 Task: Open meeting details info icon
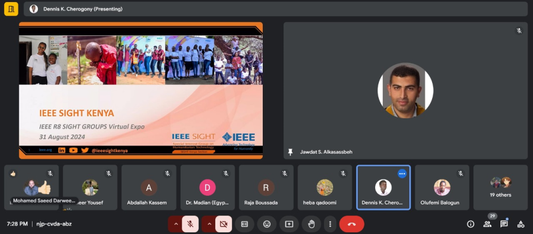[x=471, y=224]
